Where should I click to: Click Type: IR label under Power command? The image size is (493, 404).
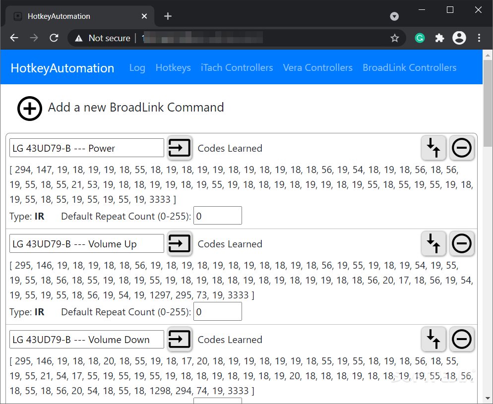[x=27, y=216]
